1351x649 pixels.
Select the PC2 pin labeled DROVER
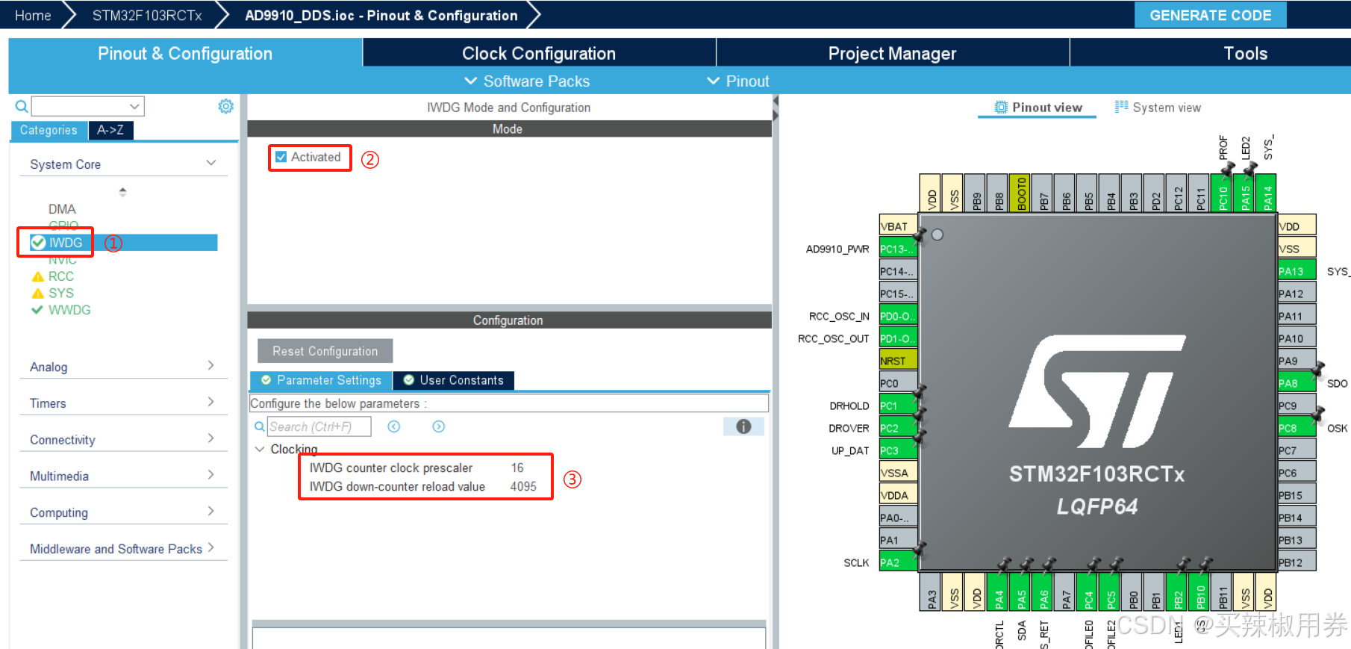click(898, 428)
